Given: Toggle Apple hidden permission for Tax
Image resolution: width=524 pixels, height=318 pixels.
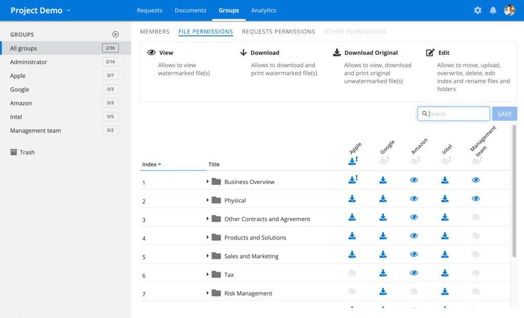Looking at the screenshot, I should coord(352,273).
